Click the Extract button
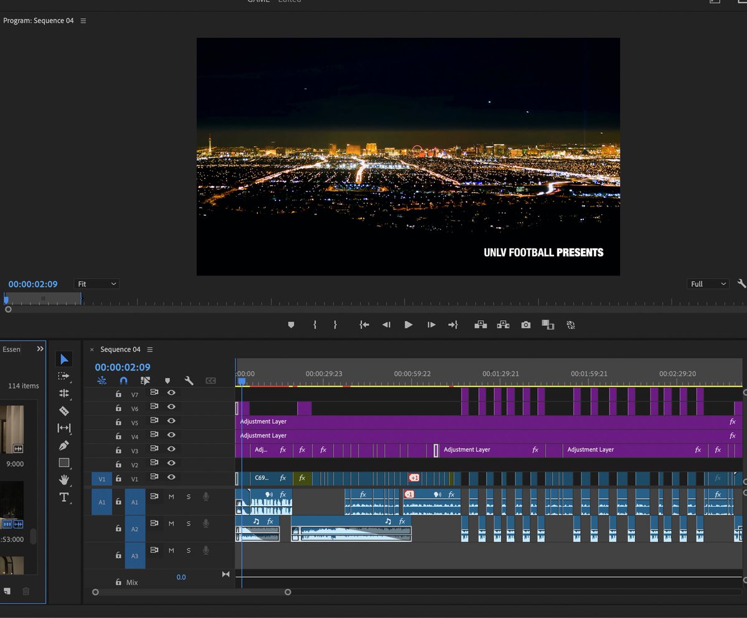This screenshot has height=618, width=747. click(x=503, y=325)
